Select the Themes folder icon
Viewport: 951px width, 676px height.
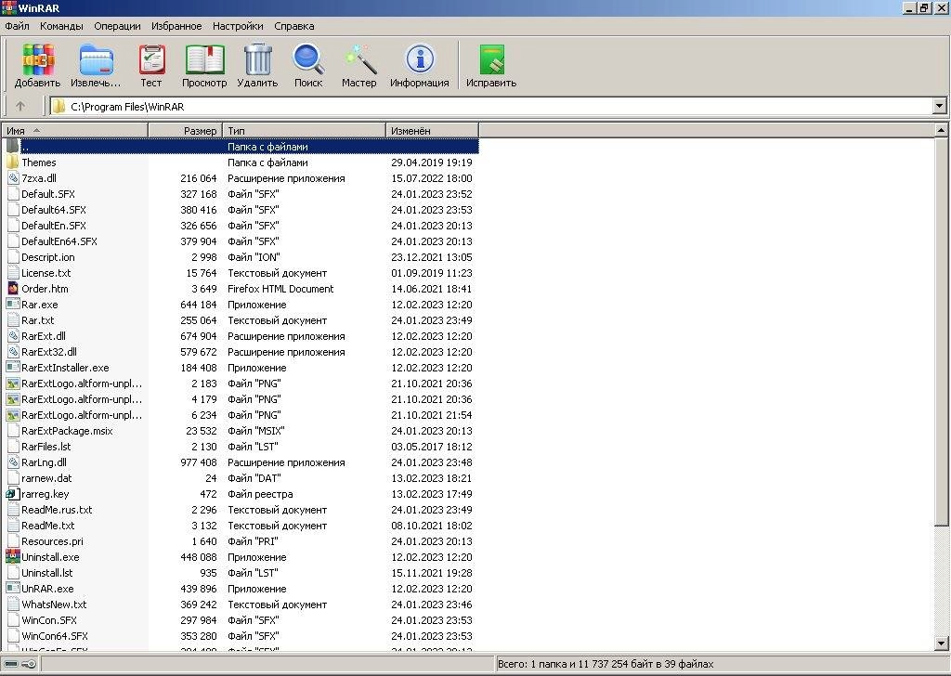tap(12, 162)
